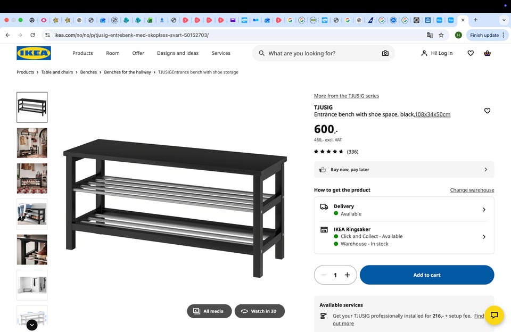Open Offer menu
Viewport: 511px width, 332px height.
click(x=138, y=53)
